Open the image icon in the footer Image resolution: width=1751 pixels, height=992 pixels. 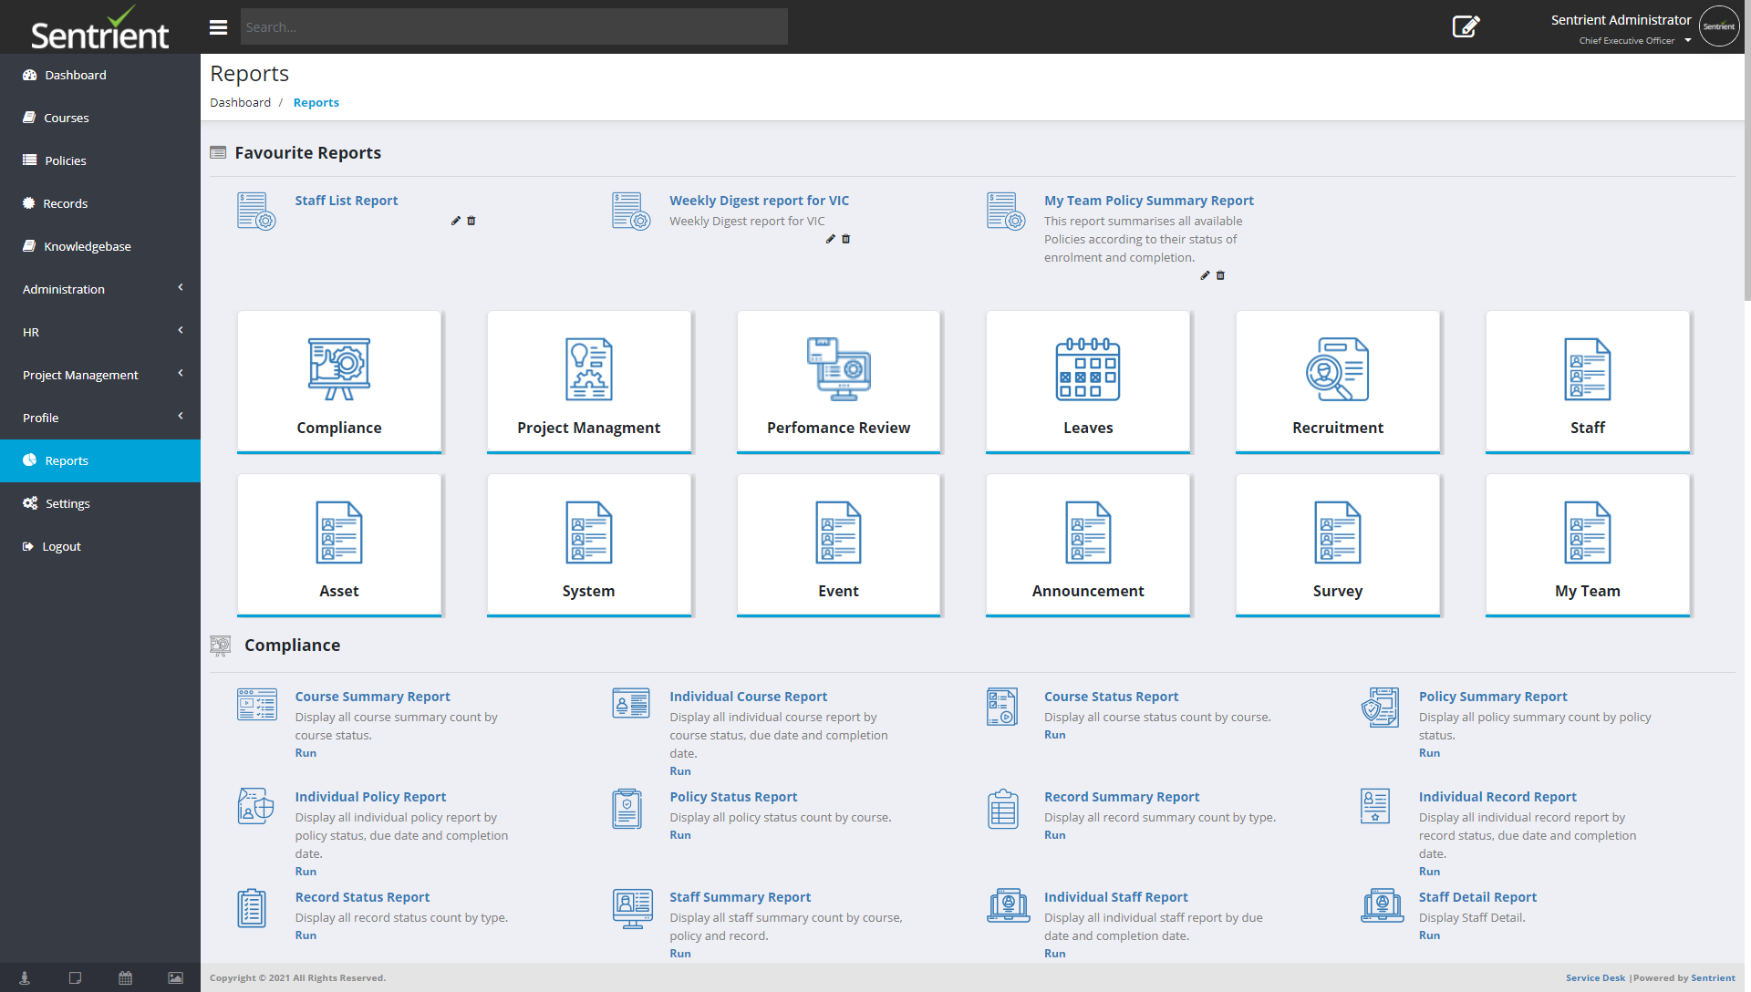174,977
